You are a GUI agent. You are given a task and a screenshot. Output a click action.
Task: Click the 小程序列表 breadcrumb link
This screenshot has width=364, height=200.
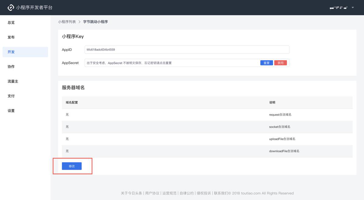coord(67,22)
